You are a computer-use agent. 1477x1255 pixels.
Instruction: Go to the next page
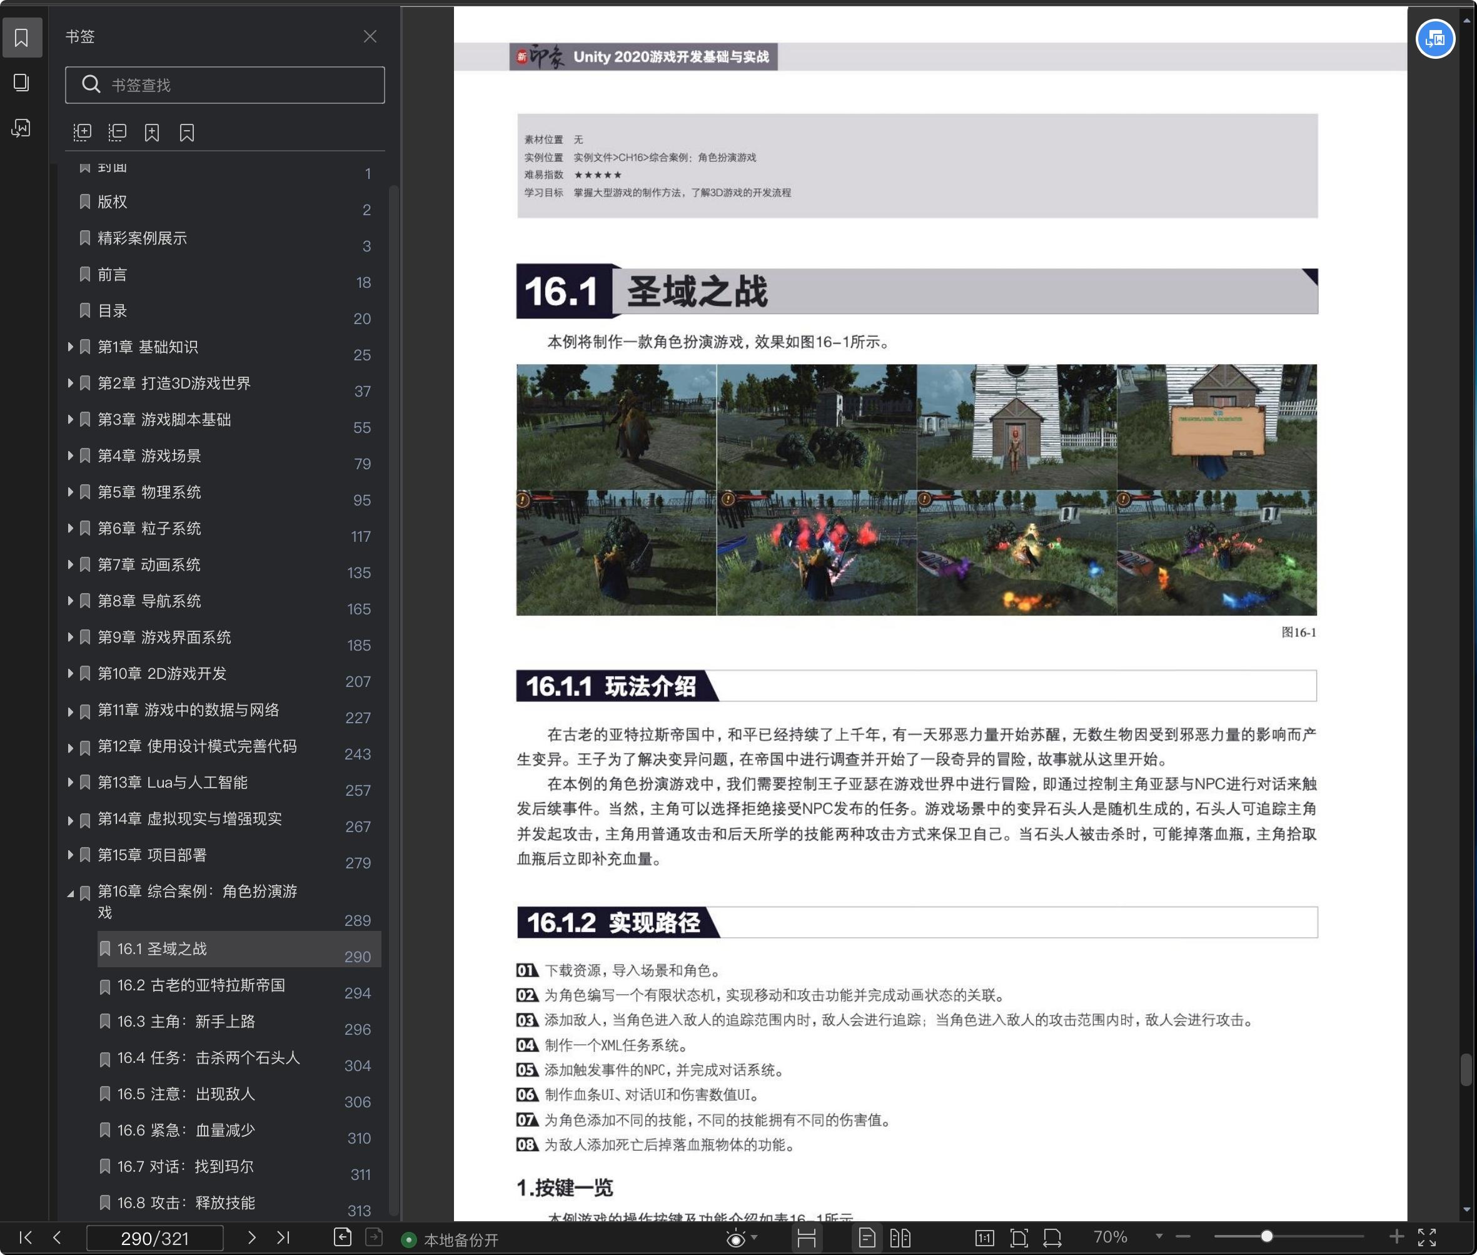coord(251,1237)
